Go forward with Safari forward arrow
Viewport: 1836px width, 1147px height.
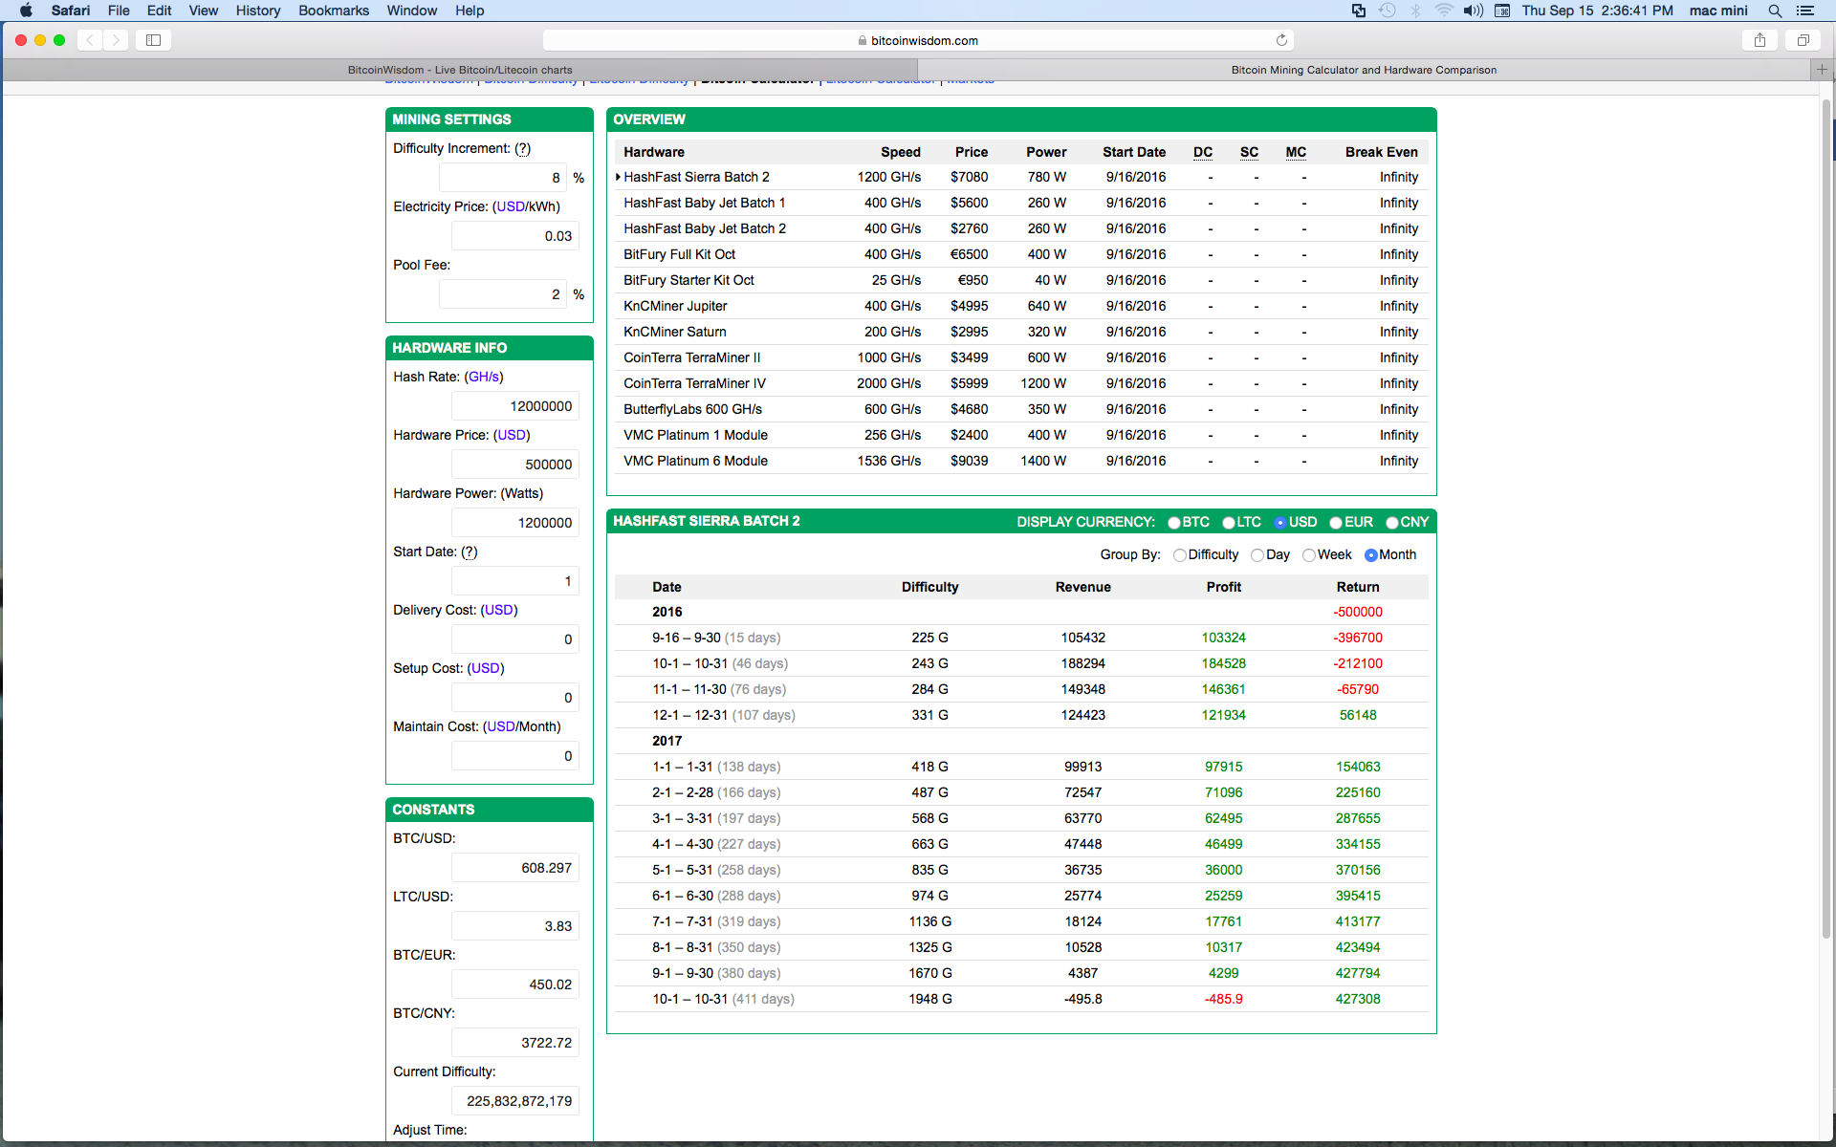(x=116, y=40)
